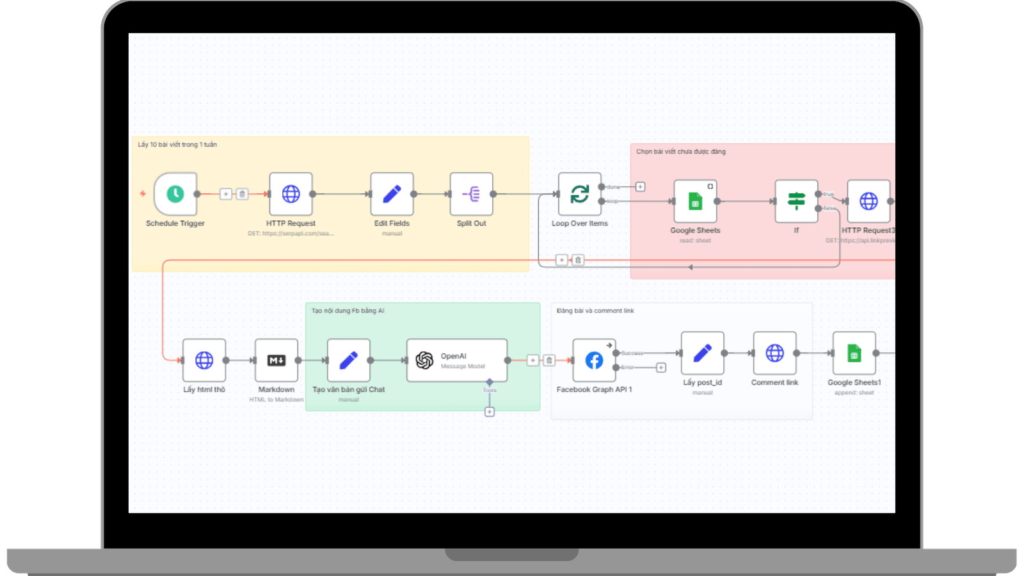Select the Google Sheets read node
Screen dimensions: 1024x576
pyautogui.click(x=695, y=201)
